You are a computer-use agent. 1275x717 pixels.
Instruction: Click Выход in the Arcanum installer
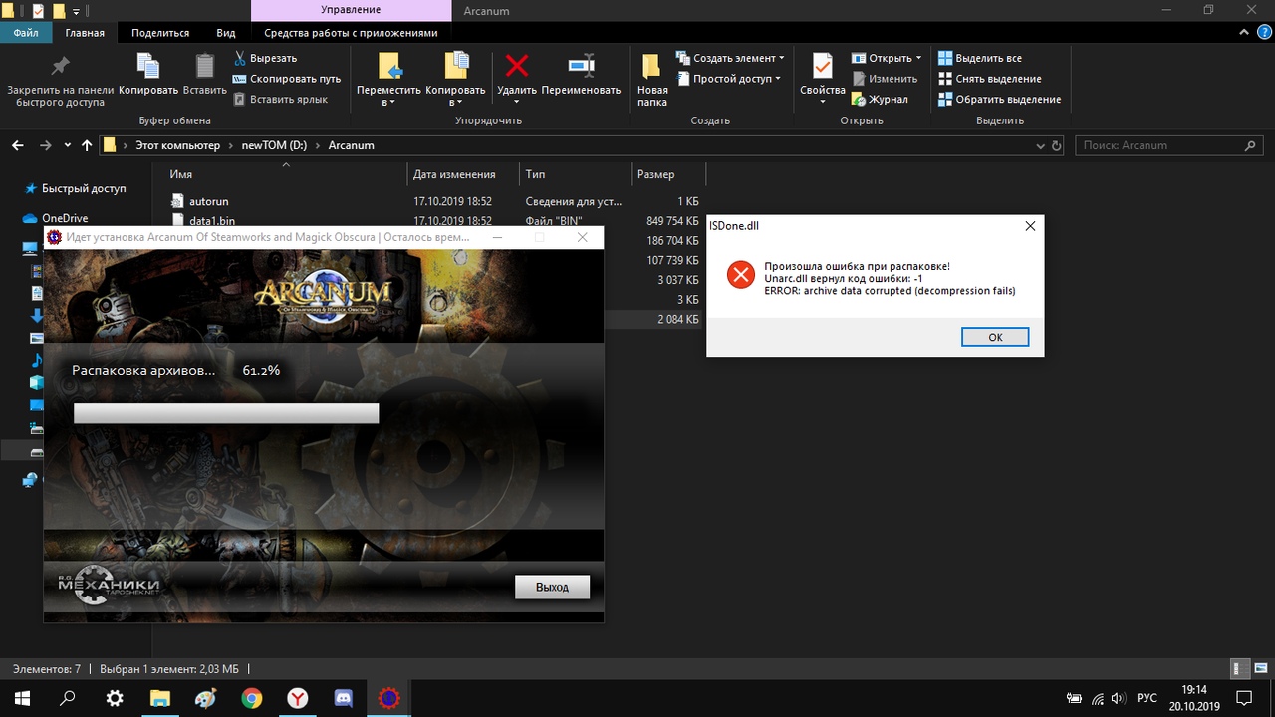(552, 587)
